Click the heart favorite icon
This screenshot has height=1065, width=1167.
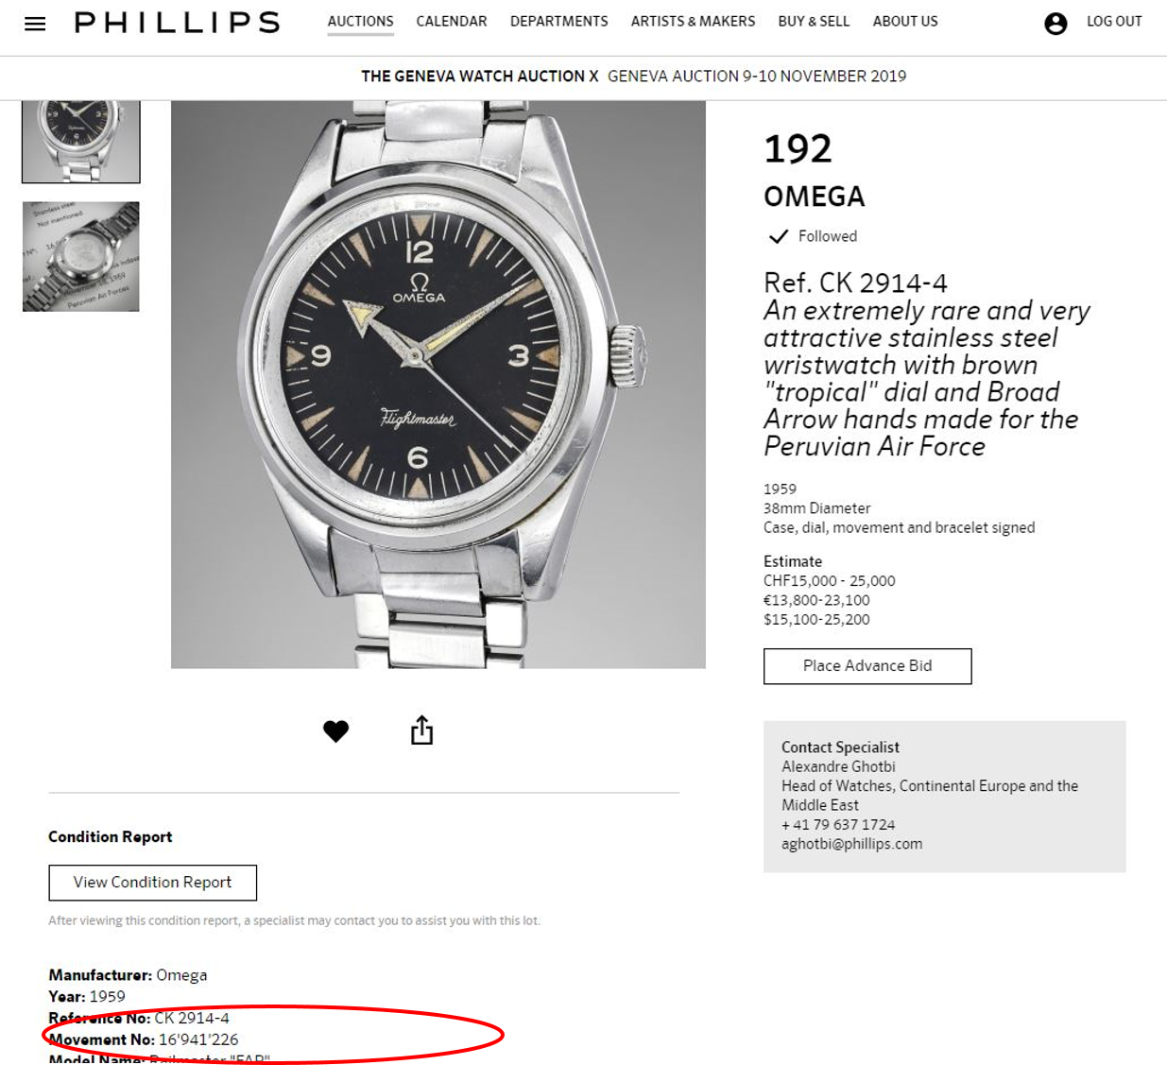(x=335, y=730)
